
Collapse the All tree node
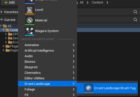[1, 26]
